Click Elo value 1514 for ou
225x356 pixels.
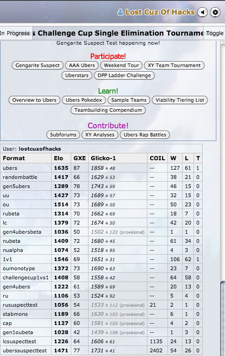click(x=61, y=204)
